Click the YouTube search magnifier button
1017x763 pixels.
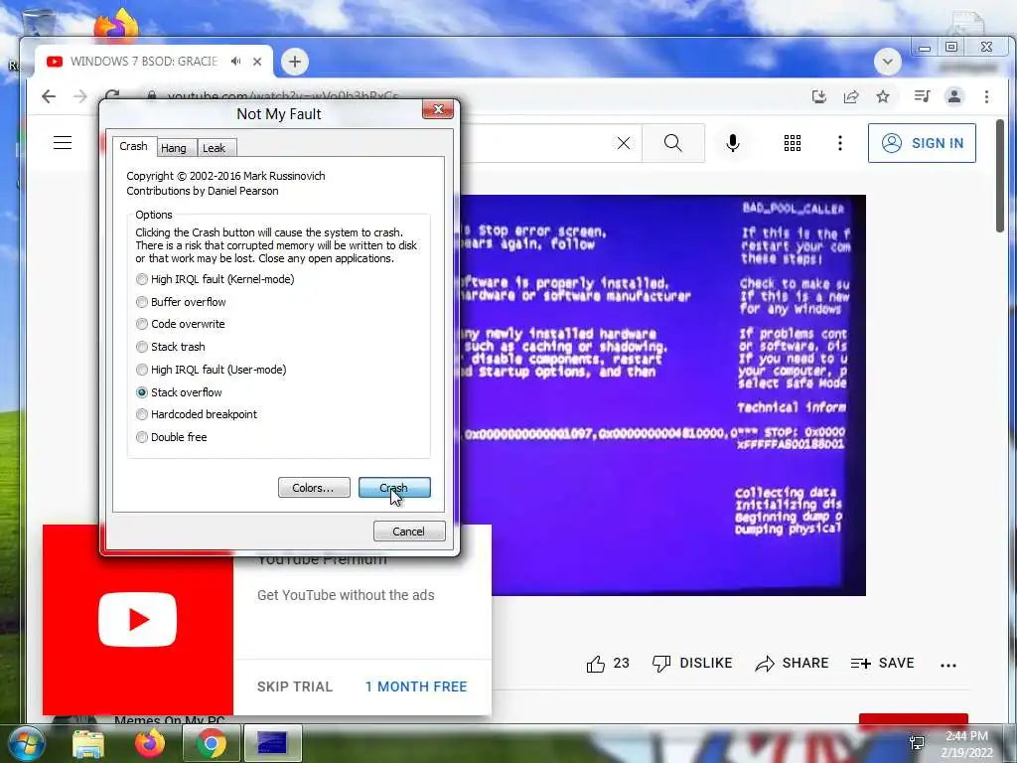673,143
